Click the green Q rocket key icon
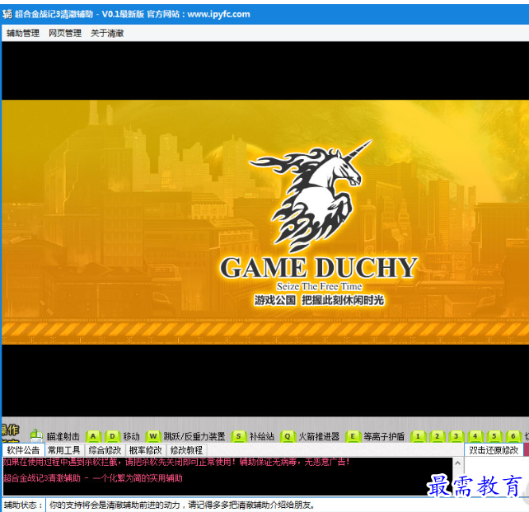Viewport: 529px width, 512px height. pos(288,436)
